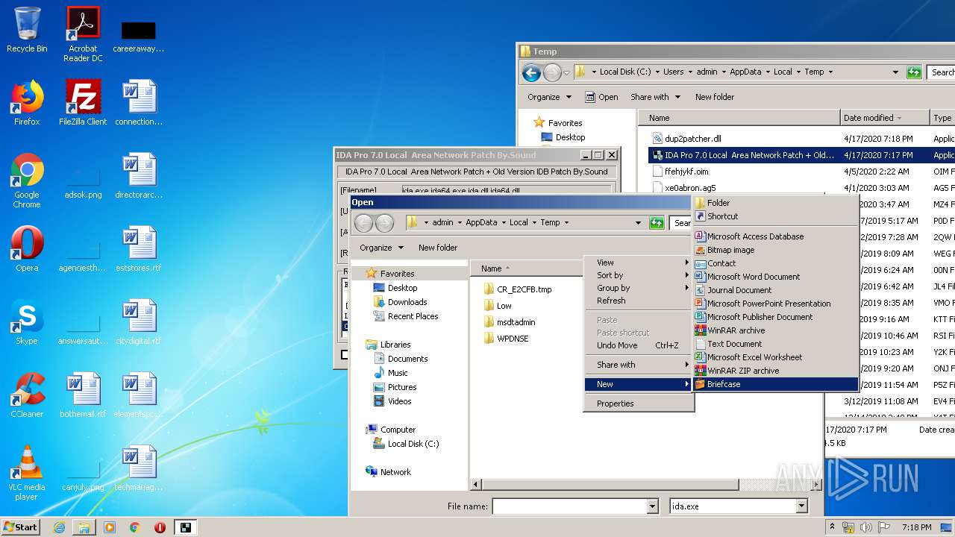
Task: Click the search box in the Temp window
Action: pyautogui.click(x=942, y=72)
